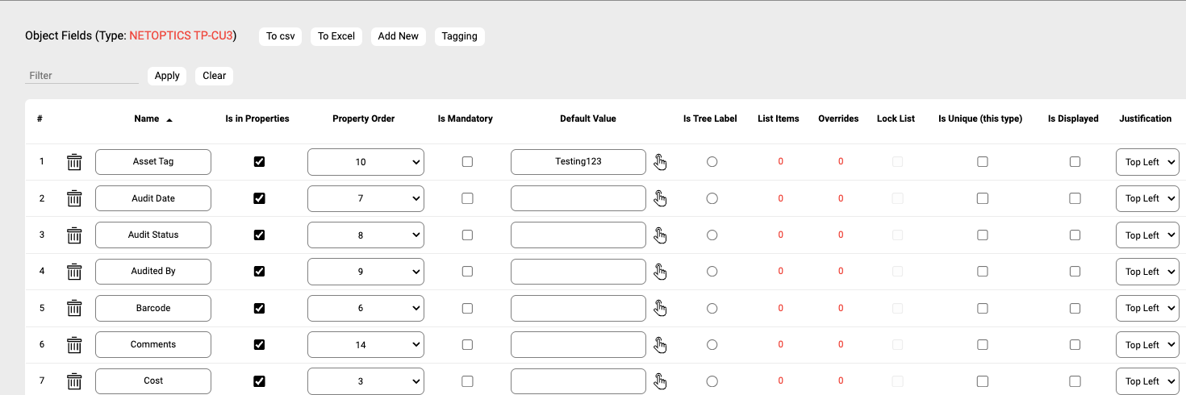Open the Tagging option
Screen dimensions: 1186x395
[459, 36]
